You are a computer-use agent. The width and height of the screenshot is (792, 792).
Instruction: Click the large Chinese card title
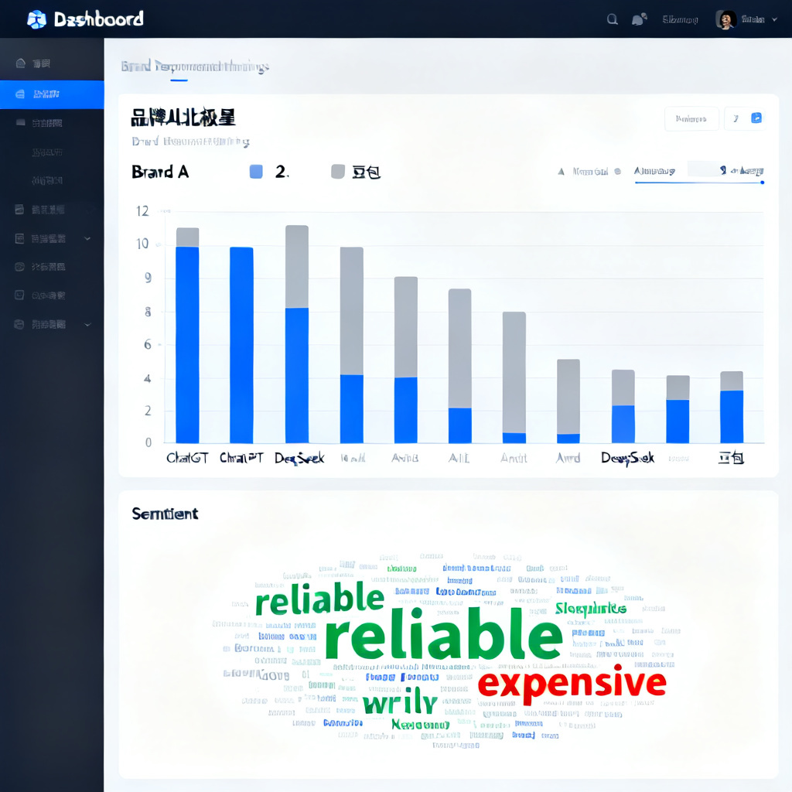point(183,118)
